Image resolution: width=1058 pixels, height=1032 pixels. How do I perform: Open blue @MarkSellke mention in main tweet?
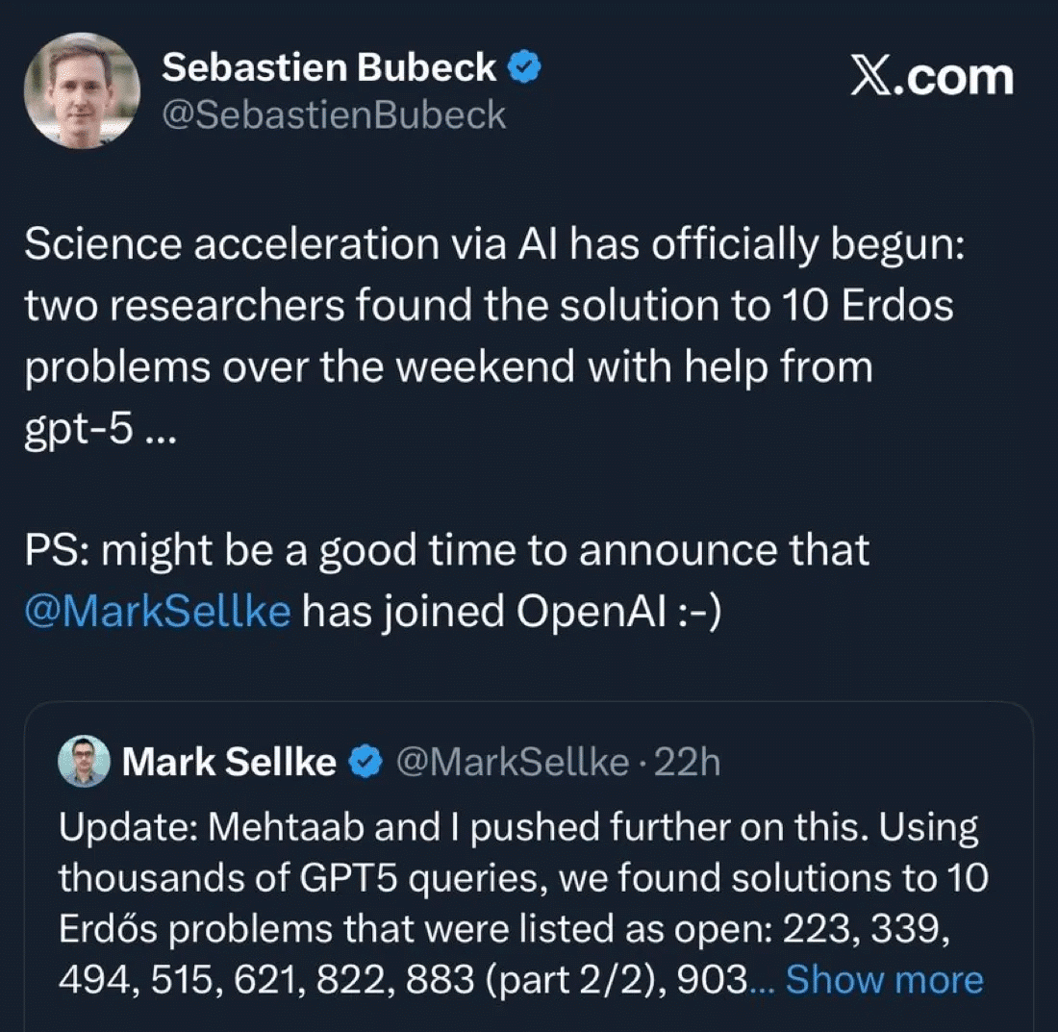pyautogui.click(x=157, y=612)
